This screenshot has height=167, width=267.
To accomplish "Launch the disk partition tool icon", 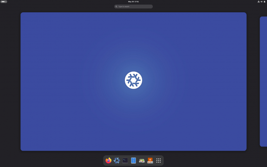I will coord(142,161).
